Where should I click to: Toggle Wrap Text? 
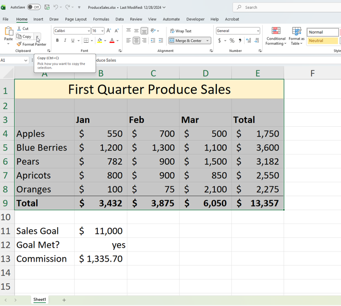[x=181, y=31]
